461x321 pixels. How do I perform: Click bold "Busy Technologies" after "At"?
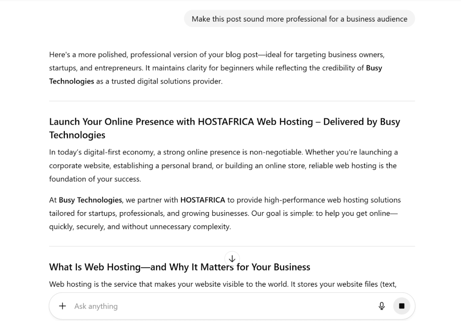coord(90,200)
